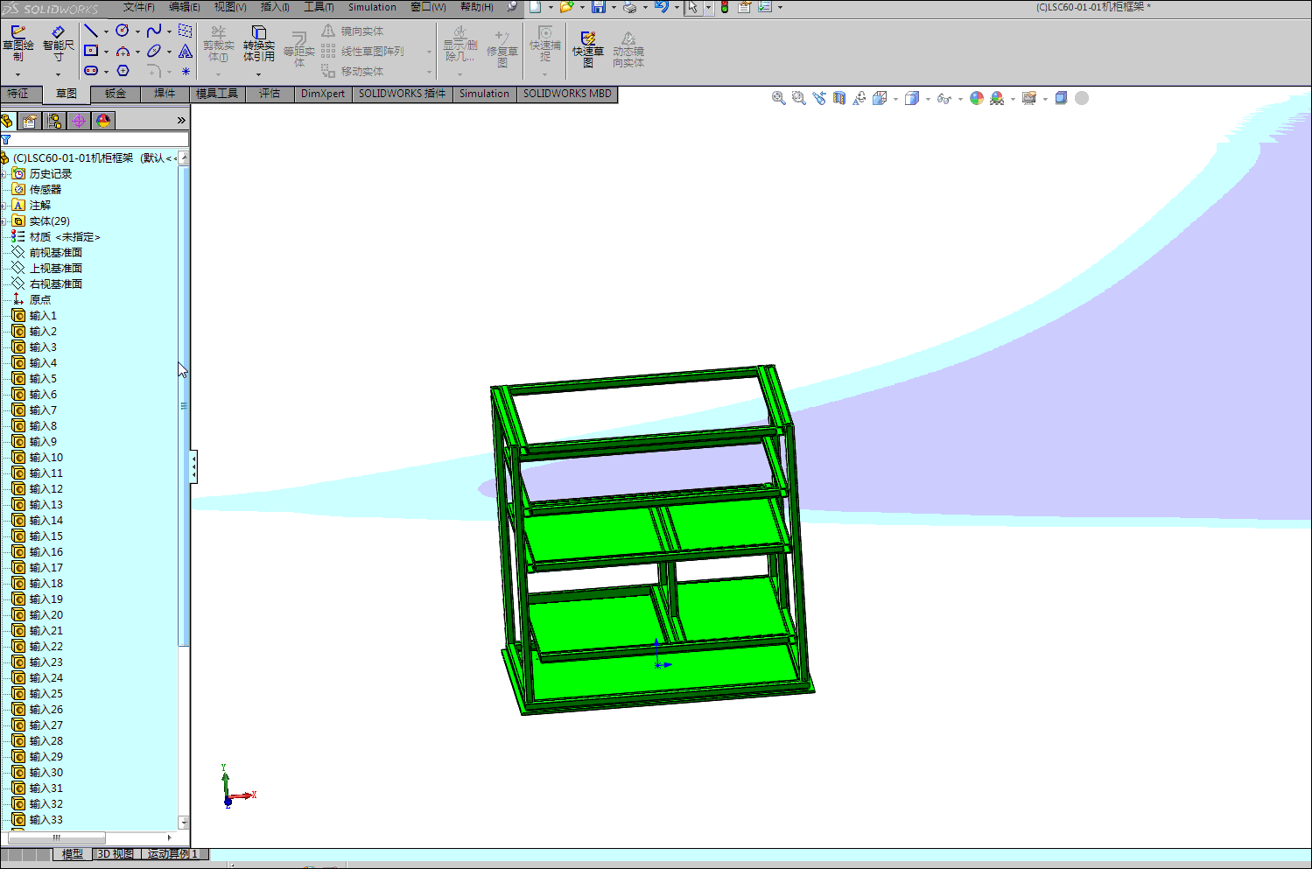Open 编辑(E) menu

point(184,7)
